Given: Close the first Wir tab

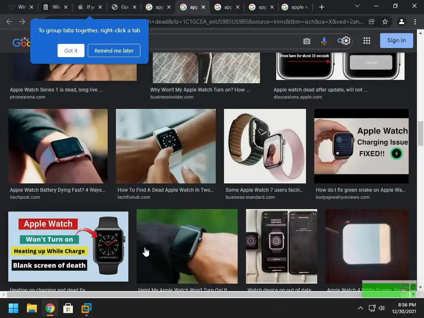Looking at the screenshot, I should coord(31,7).
